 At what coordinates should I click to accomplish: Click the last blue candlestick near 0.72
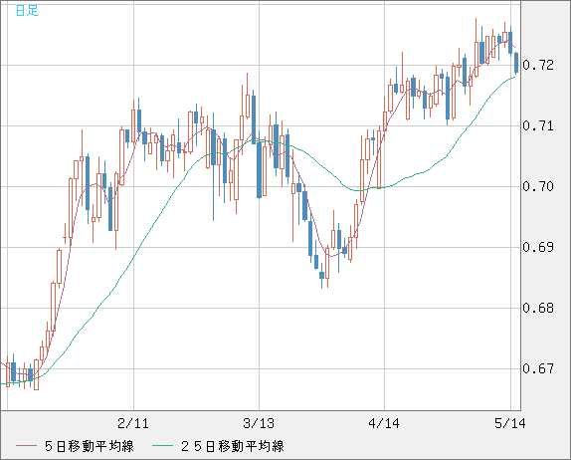click(516, 63)
